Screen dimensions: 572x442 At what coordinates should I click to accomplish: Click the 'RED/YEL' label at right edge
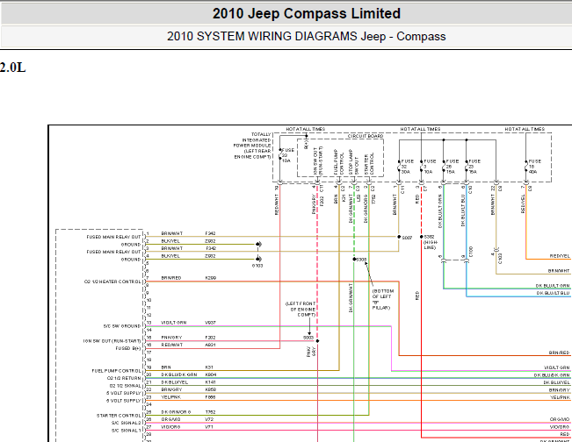[x=560, y=256]
